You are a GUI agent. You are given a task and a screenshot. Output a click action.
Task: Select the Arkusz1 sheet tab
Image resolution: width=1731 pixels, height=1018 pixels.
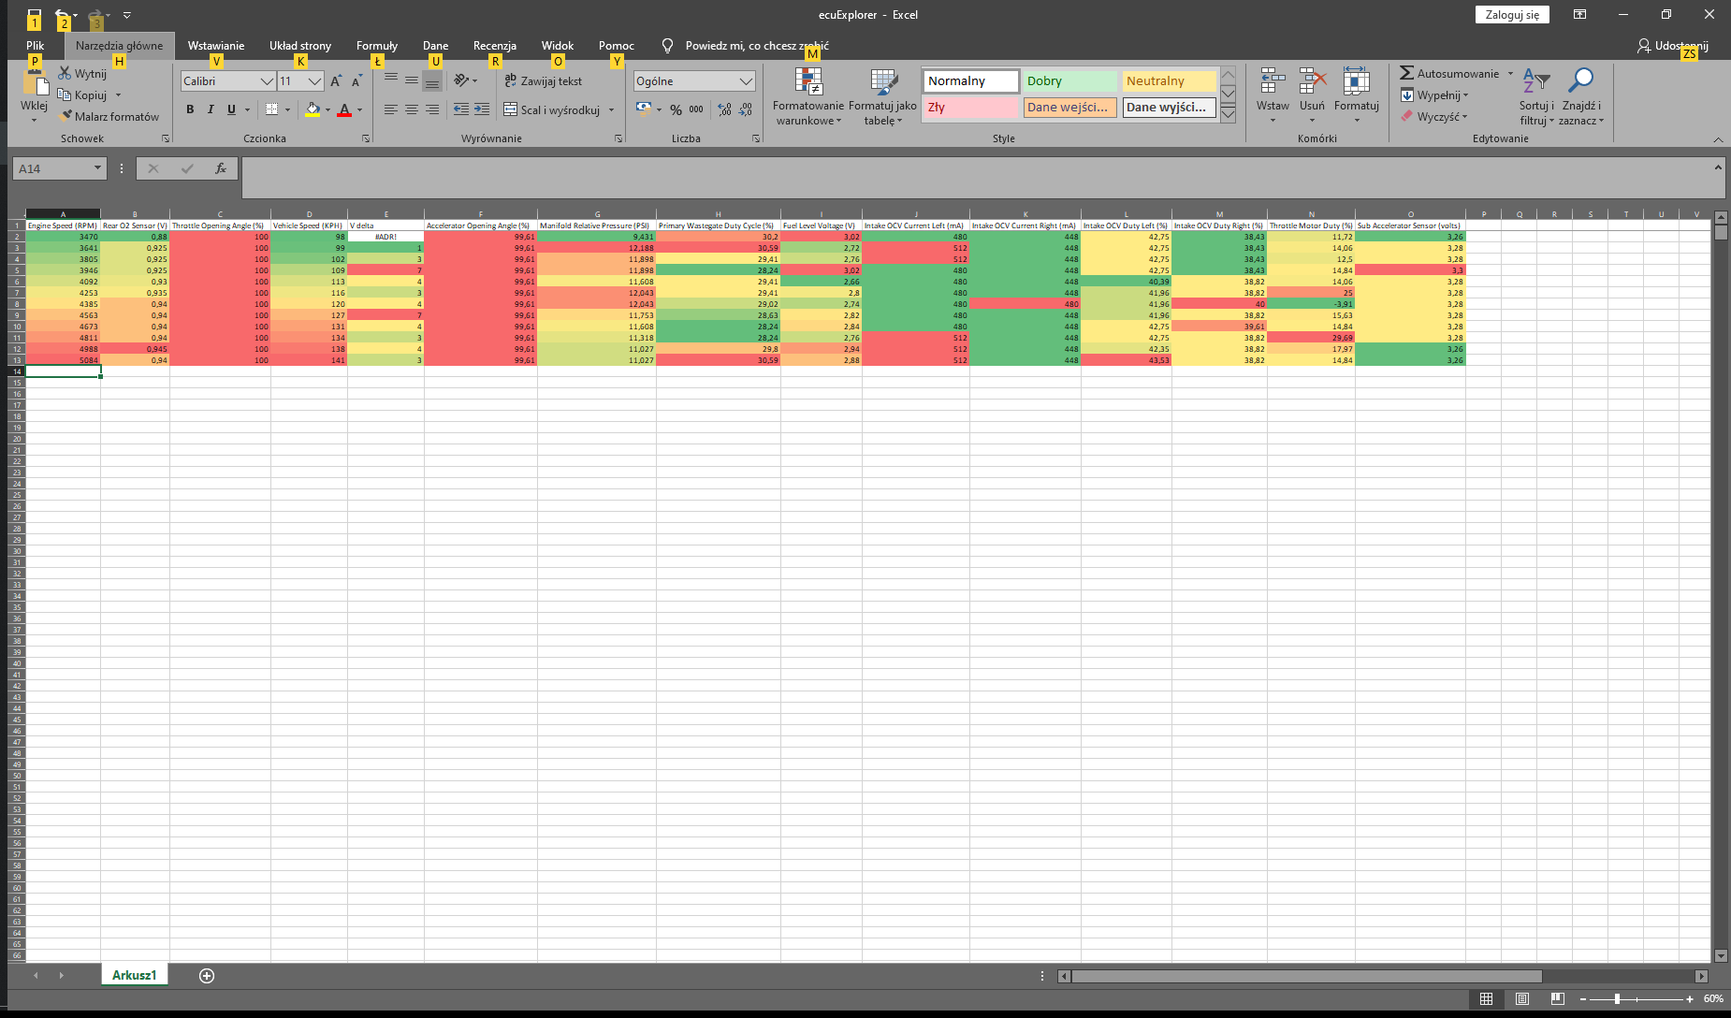[134, 975]
